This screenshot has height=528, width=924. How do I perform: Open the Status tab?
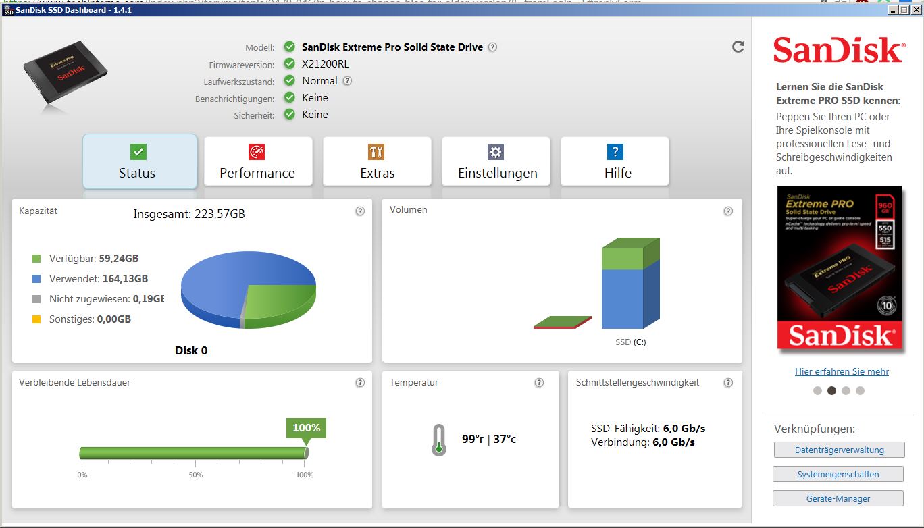140,161
